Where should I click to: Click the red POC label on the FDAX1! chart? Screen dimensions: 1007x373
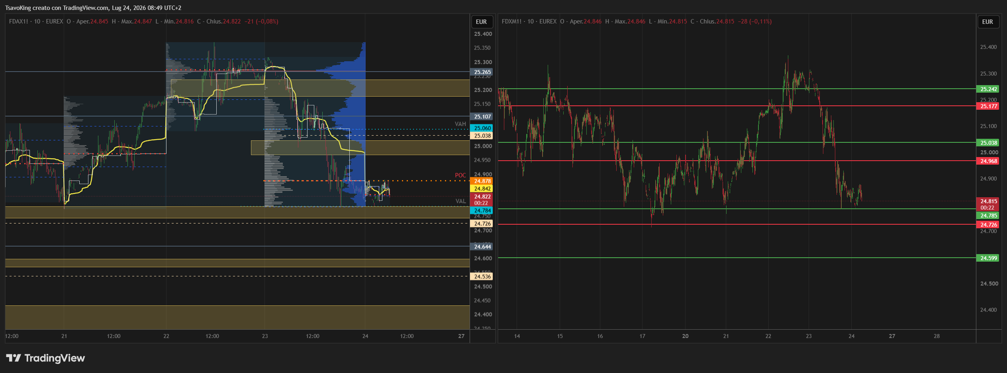coord(460,175)
